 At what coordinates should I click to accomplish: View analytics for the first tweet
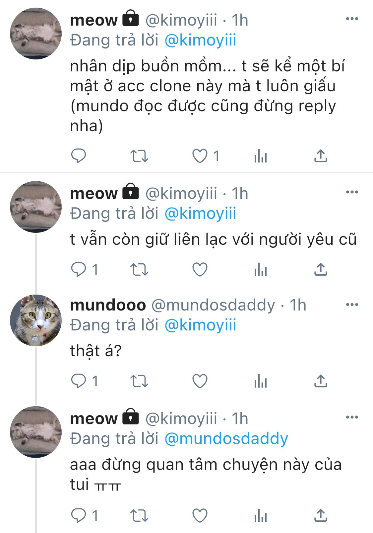pyautogui.click(x=260, y=156)
